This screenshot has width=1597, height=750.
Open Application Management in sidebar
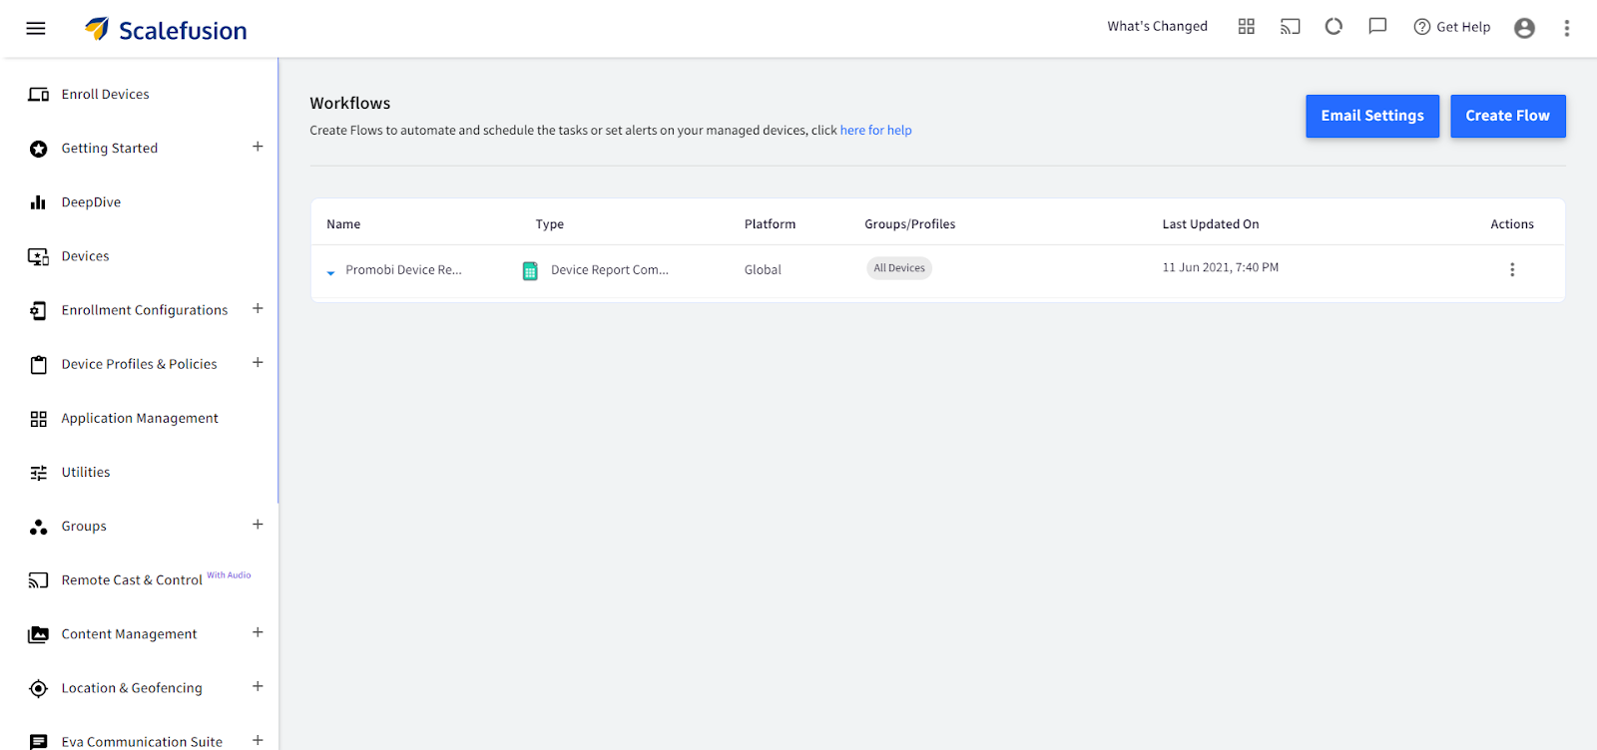pos(140,419)
